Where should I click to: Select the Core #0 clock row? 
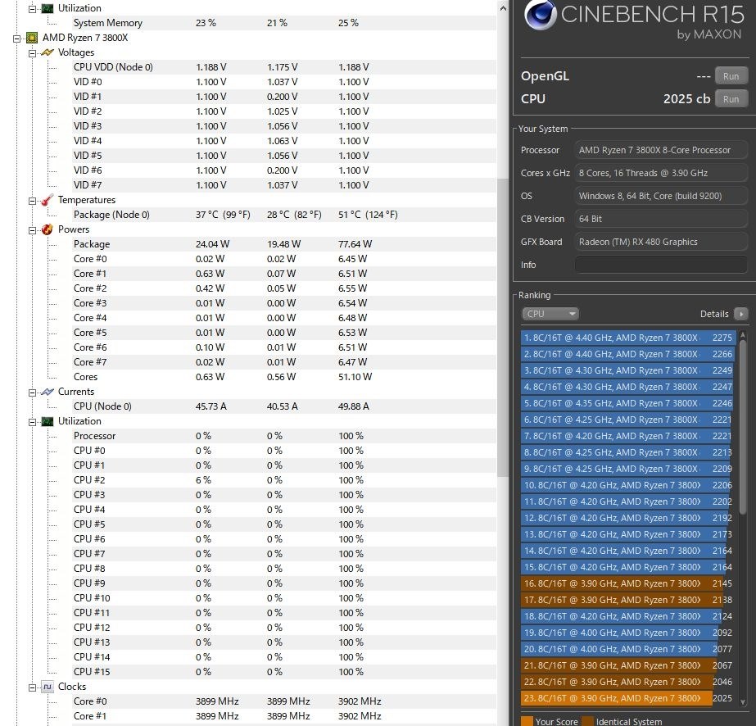(x=283, y=701)
